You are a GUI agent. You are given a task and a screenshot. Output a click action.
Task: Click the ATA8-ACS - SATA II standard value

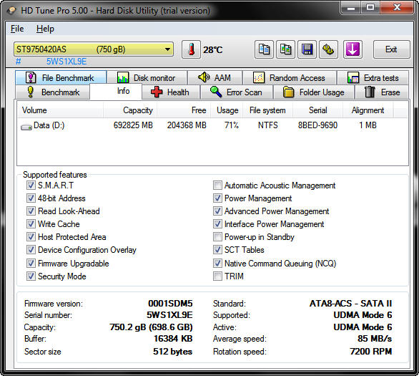point(350,303)
